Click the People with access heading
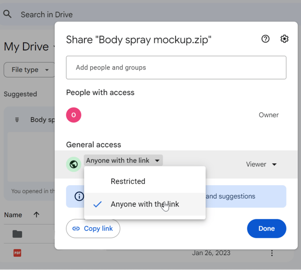This screenshot has height=270, width=301. coord(100,92)
